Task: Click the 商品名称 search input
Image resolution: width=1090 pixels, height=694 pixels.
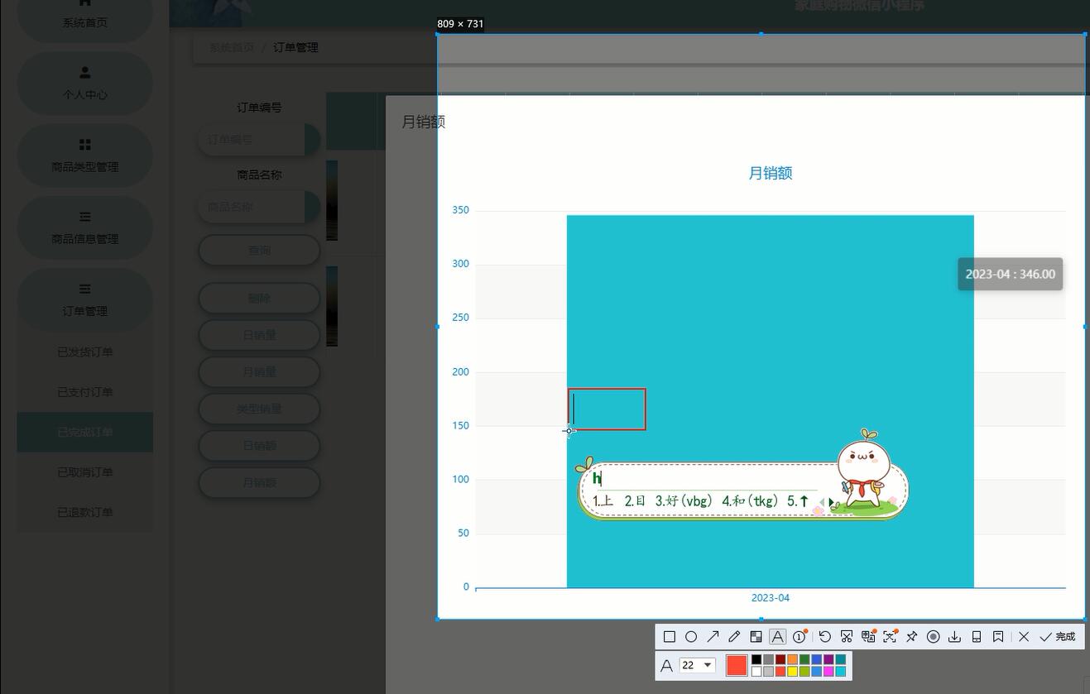Action: [x=259, y=207]
